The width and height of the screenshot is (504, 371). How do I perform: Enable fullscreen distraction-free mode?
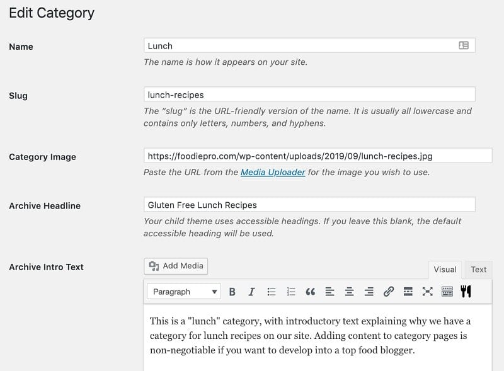pos(428,292)
